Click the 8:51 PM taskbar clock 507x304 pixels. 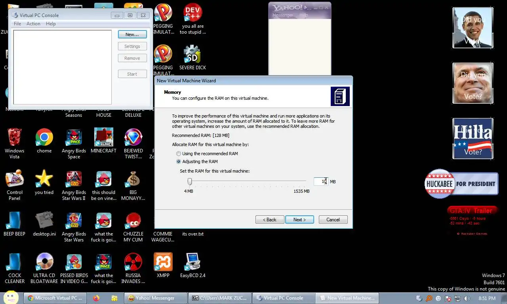487,298
